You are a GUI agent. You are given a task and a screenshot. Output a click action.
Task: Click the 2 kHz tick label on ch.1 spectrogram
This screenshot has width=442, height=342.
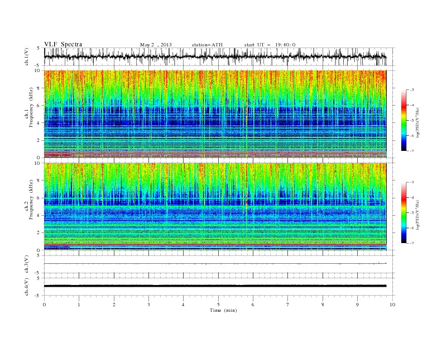pyautogui.click(x=39, y=140)
